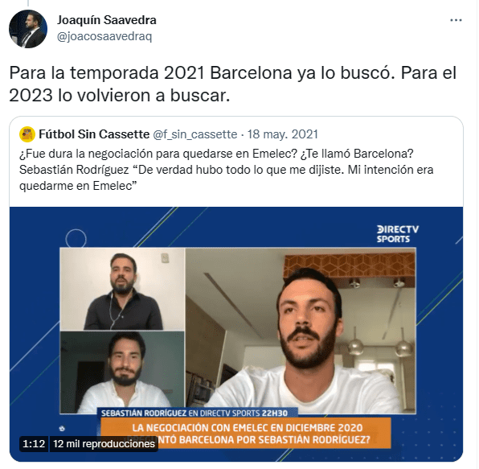
Task: Click the main tweet text about Barcelona
Action: [x=233, y=84]
